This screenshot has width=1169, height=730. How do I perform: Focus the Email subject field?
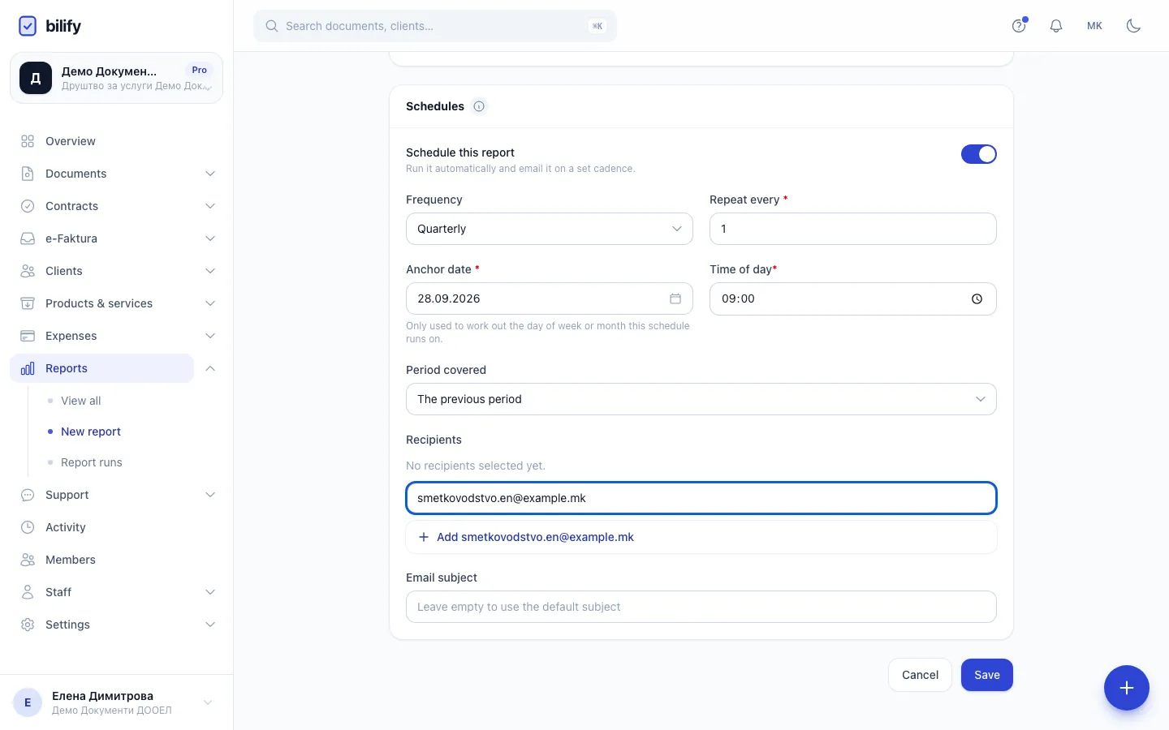(x=701, y=607)
